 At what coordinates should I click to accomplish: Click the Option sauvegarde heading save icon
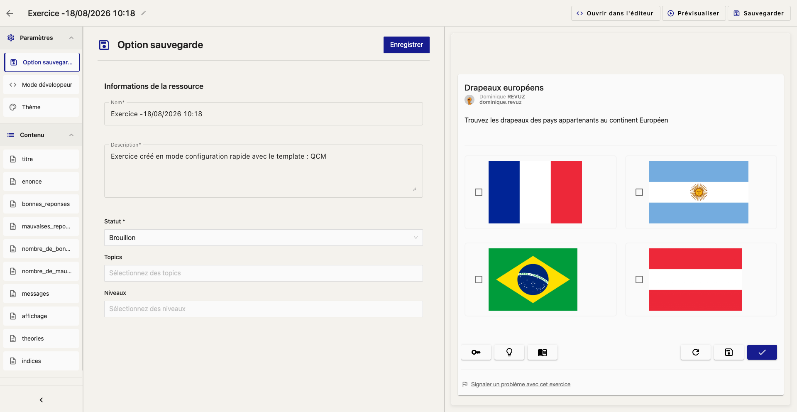coord(104,45)
